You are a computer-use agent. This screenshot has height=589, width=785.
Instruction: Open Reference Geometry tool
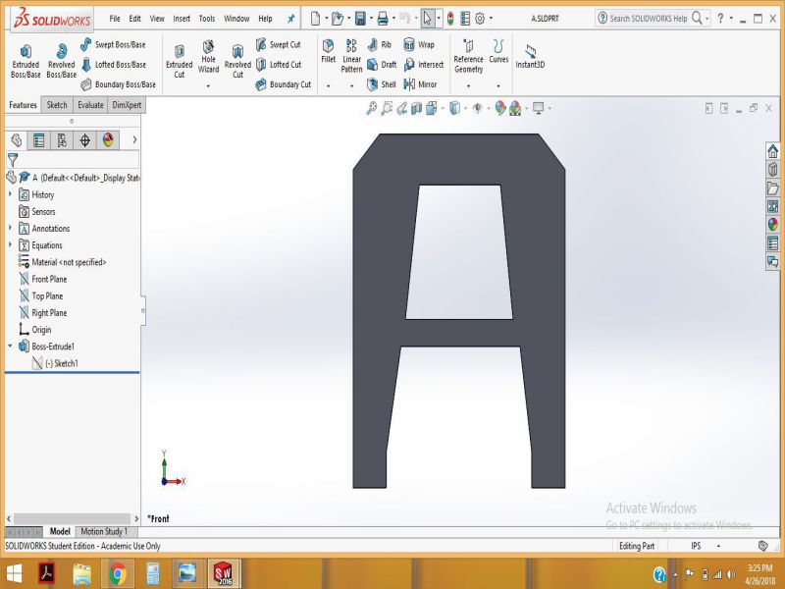469,56
